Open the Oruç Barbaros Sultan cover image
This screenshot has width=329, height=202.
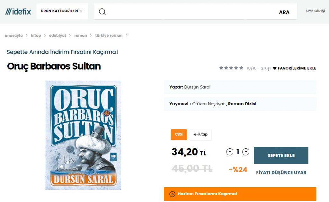(x=83, y=135)
